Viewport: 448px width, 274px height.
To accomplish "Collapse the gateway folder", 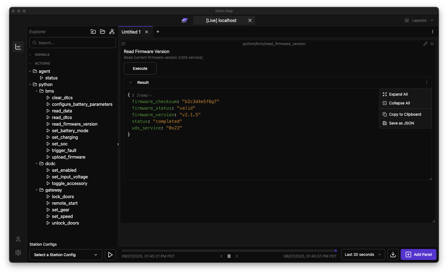I will (37, 190).
